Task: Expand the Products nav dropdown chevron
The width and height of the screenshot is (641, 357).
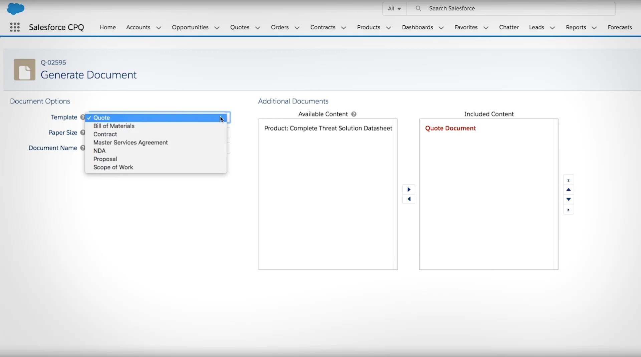Action: click(388, 28)
